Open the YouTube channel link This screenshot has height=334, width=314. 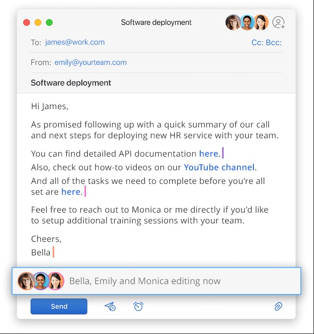point(220,167)
